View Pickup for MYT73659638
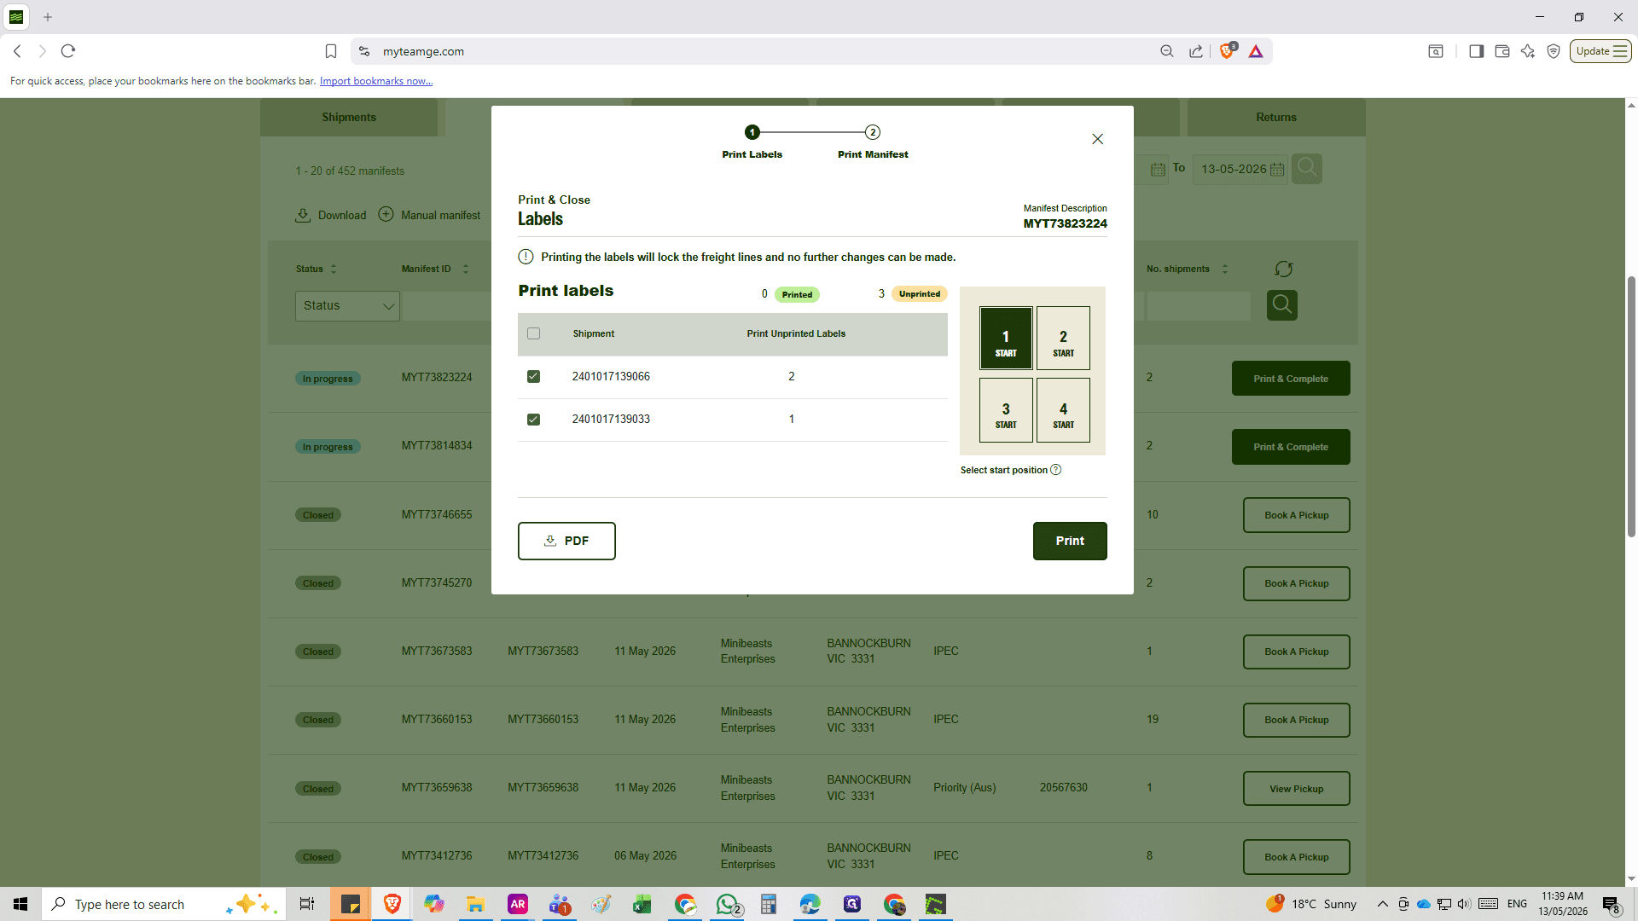The height and width of the screenshot is (921, 1638). pyautogui.click(x=1296, y=789)
